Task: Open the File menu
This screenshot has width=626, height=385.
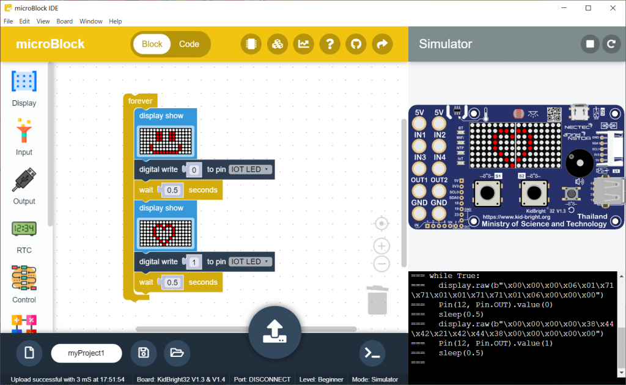Action: pos(8,21)
